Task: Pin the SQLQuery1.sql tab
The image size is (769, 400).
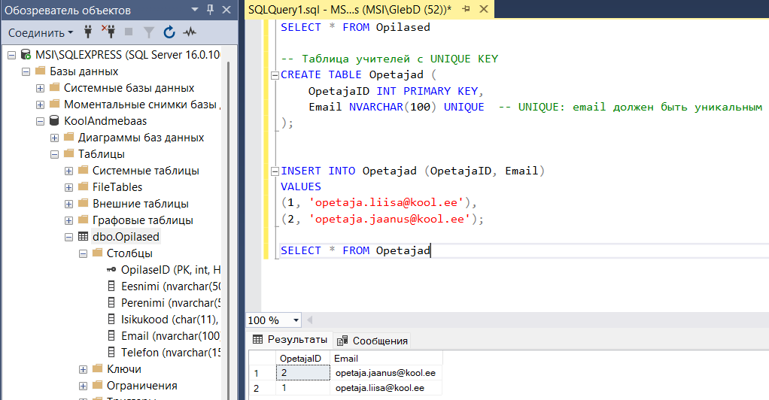Action: pos(467,9)
